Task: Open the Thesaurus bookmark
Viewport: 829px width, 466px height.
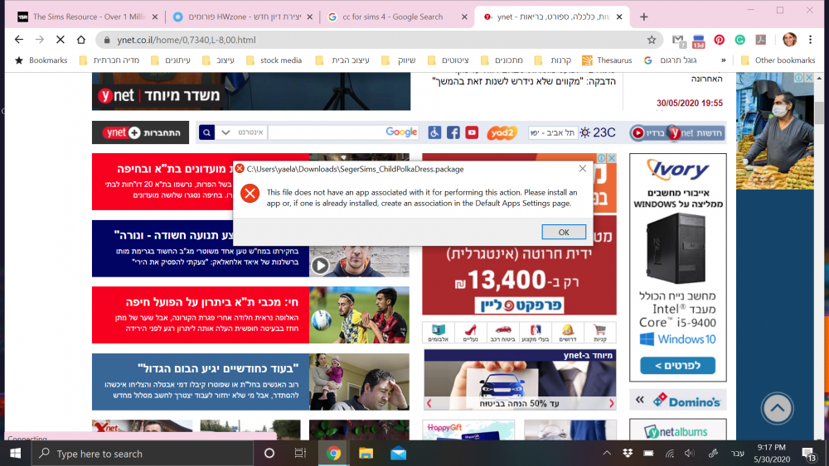Action: click(607, 60)
